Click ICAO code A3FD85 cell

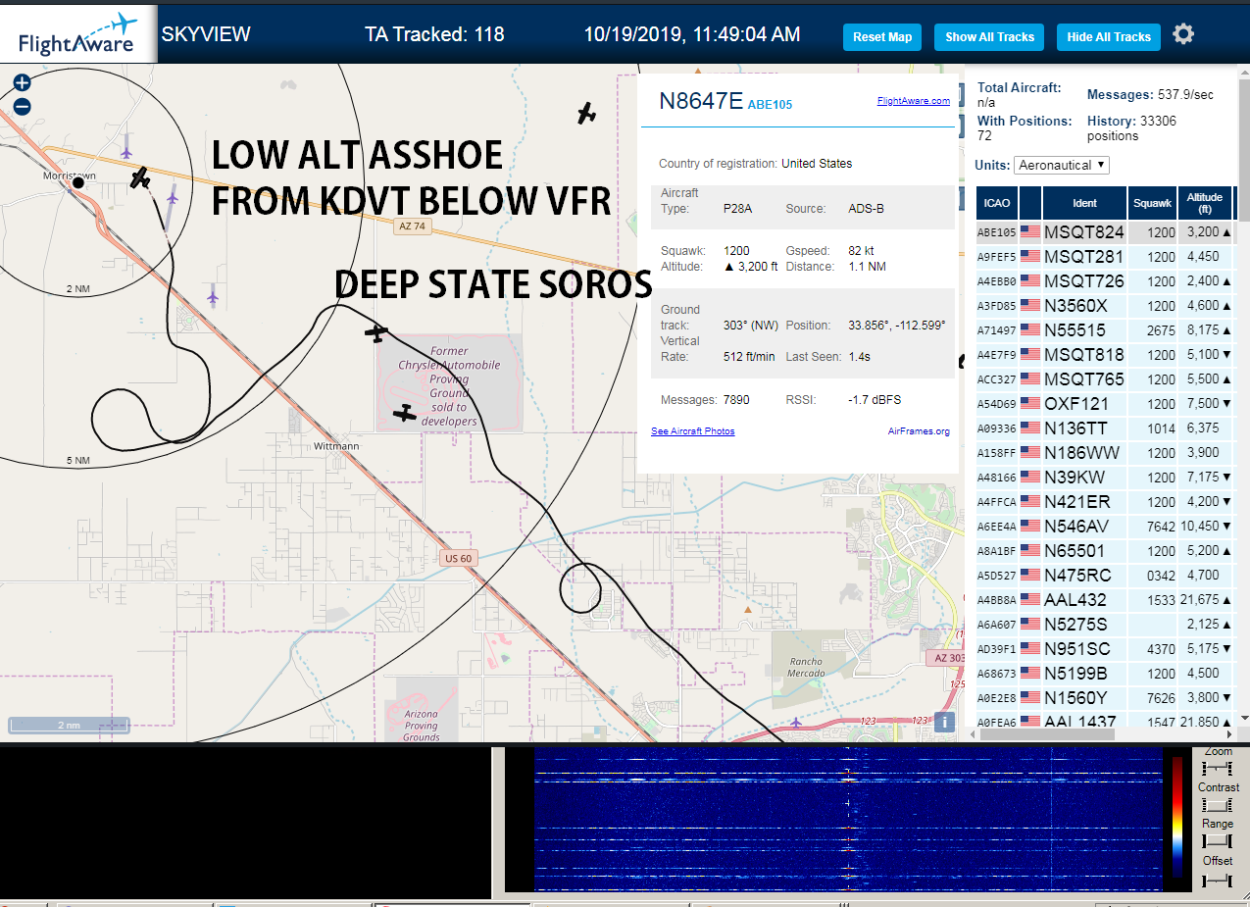pos(996,306)
